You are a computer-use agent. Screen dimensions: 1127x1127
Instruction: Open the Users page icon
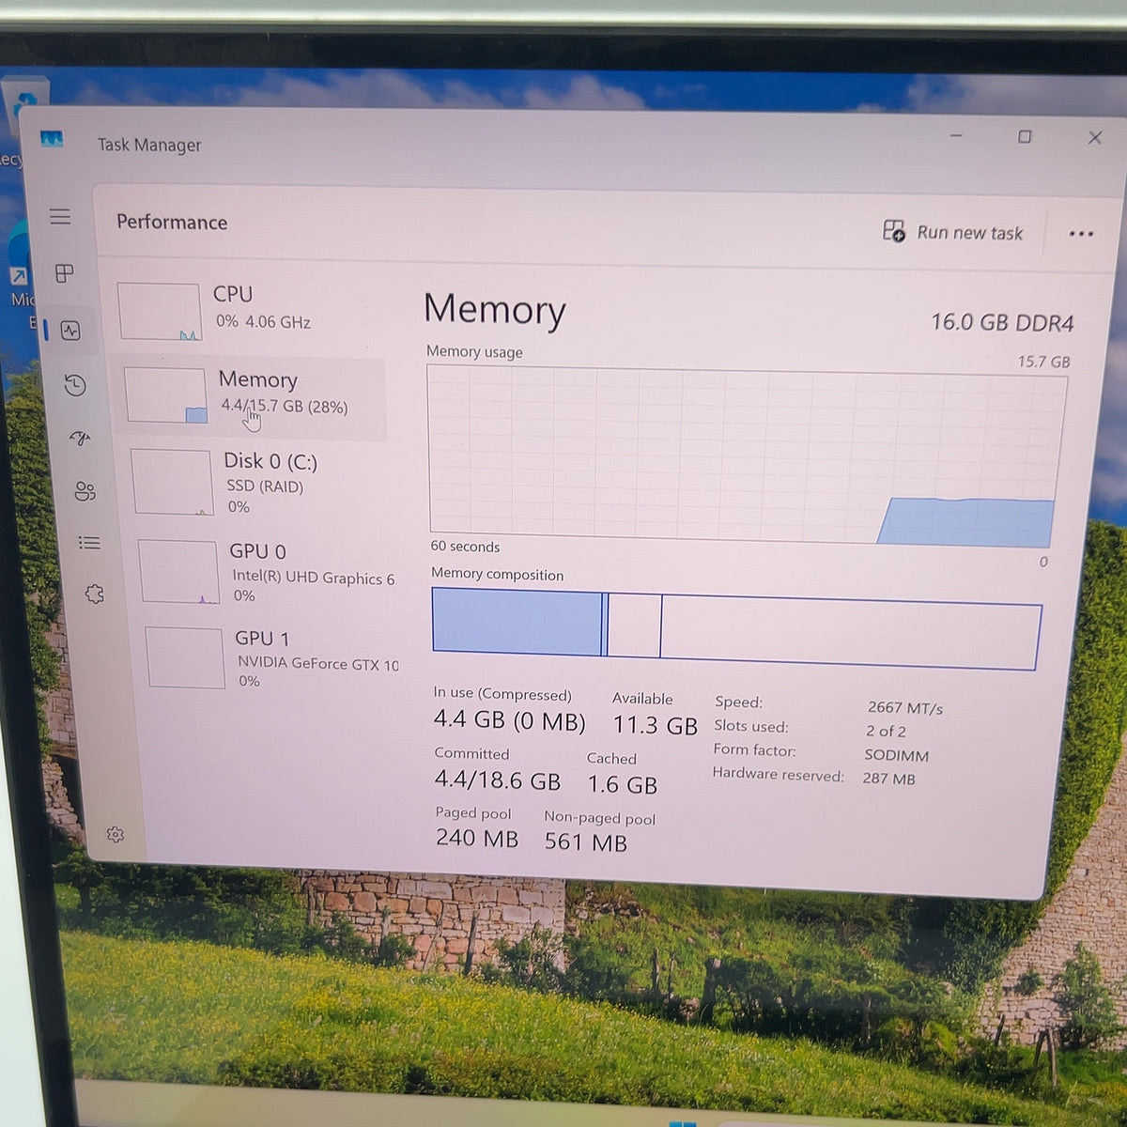coord(85,491)
